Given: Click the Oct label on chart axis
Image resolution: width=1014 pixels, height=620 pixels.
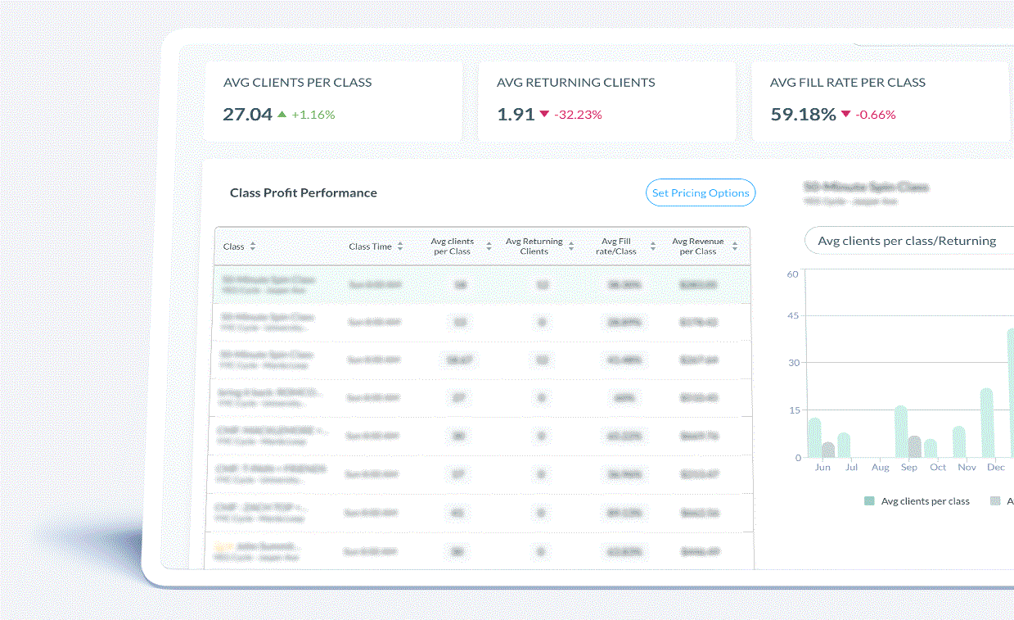Looking at the screenshot, I should tap(938, 468).
